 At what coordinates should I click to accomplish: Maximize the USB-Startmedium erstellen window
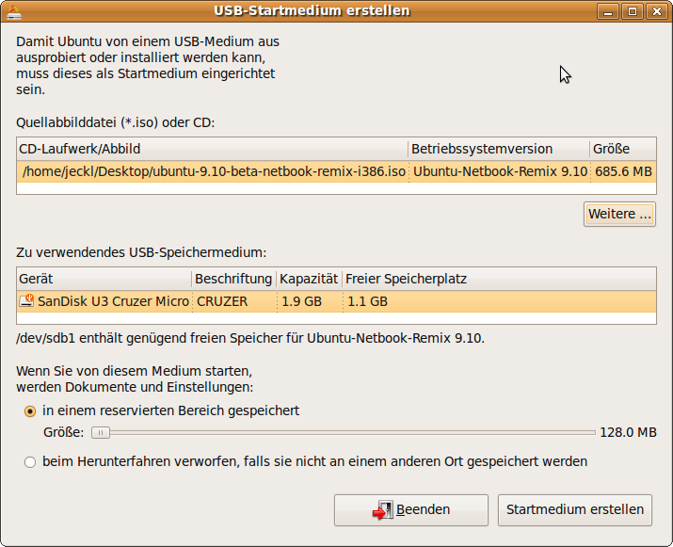633,11
